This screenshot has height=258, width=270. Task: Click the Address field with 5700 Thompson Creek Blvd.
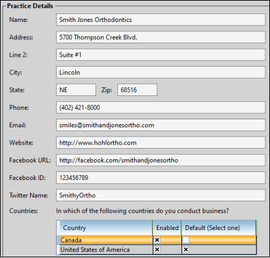pyautogui.click(x=161, y=37)
